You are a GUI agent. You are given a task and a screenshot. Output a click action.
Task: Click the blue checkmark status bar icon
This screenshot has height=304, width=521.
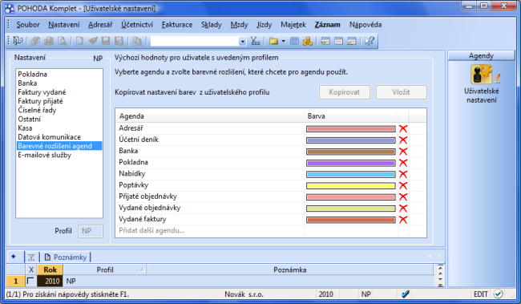(406, 294)
